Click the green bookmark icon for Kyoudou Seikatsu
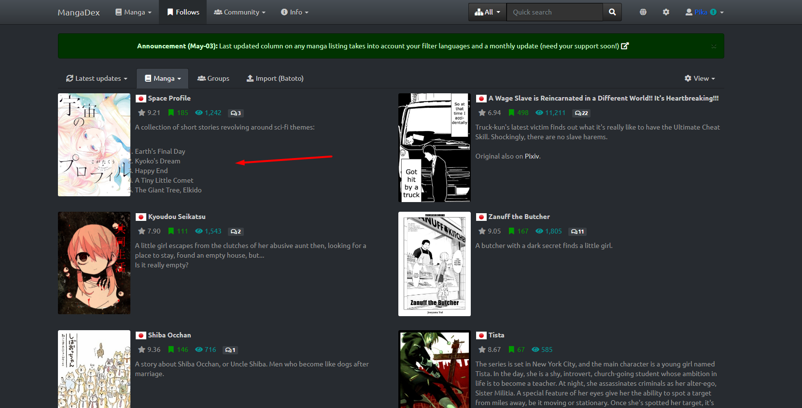802x408 pixels. pos(171,231)
